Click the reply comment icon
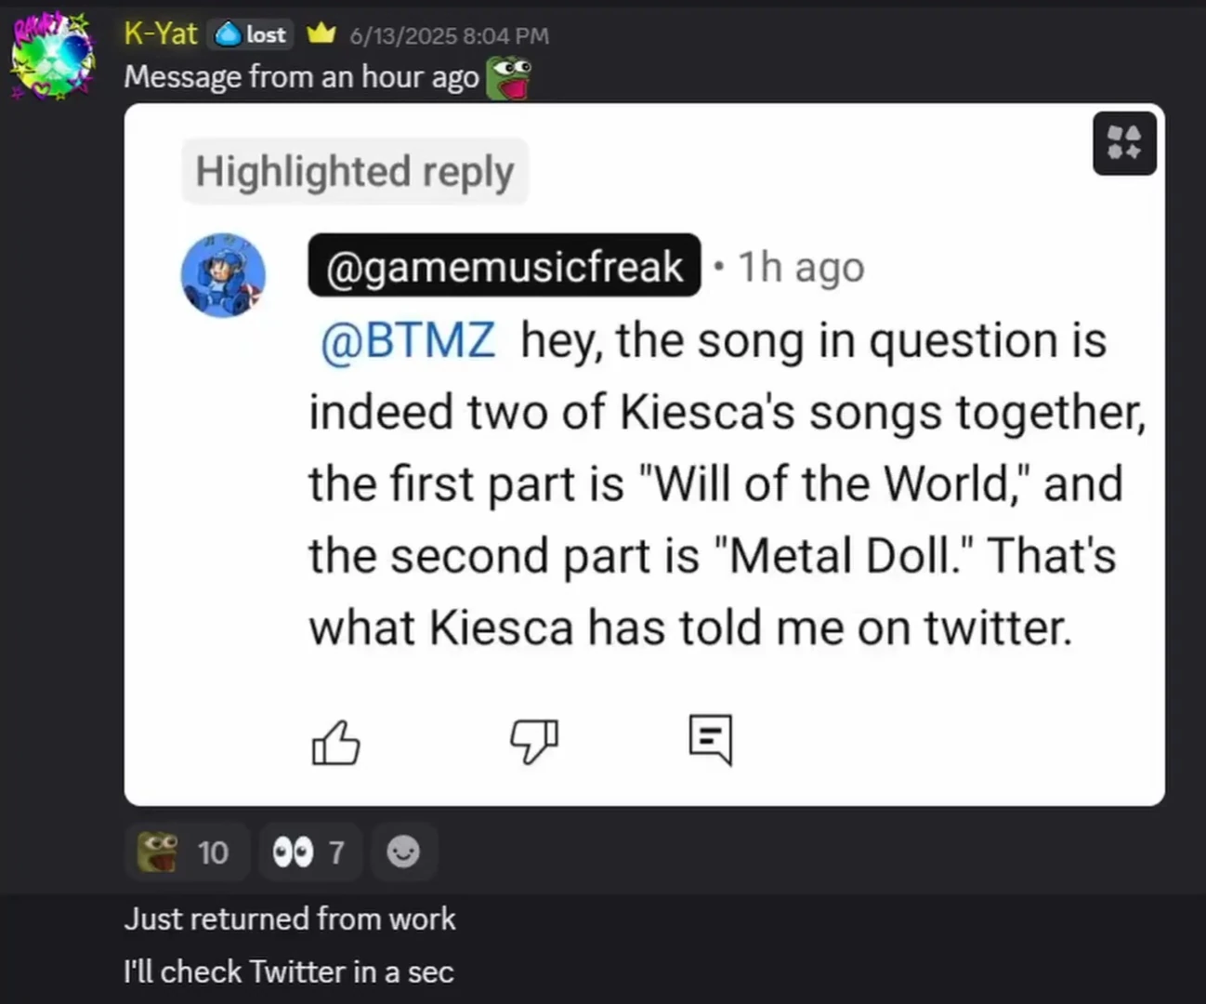The image size is (1206, 1004). (711, 740)
